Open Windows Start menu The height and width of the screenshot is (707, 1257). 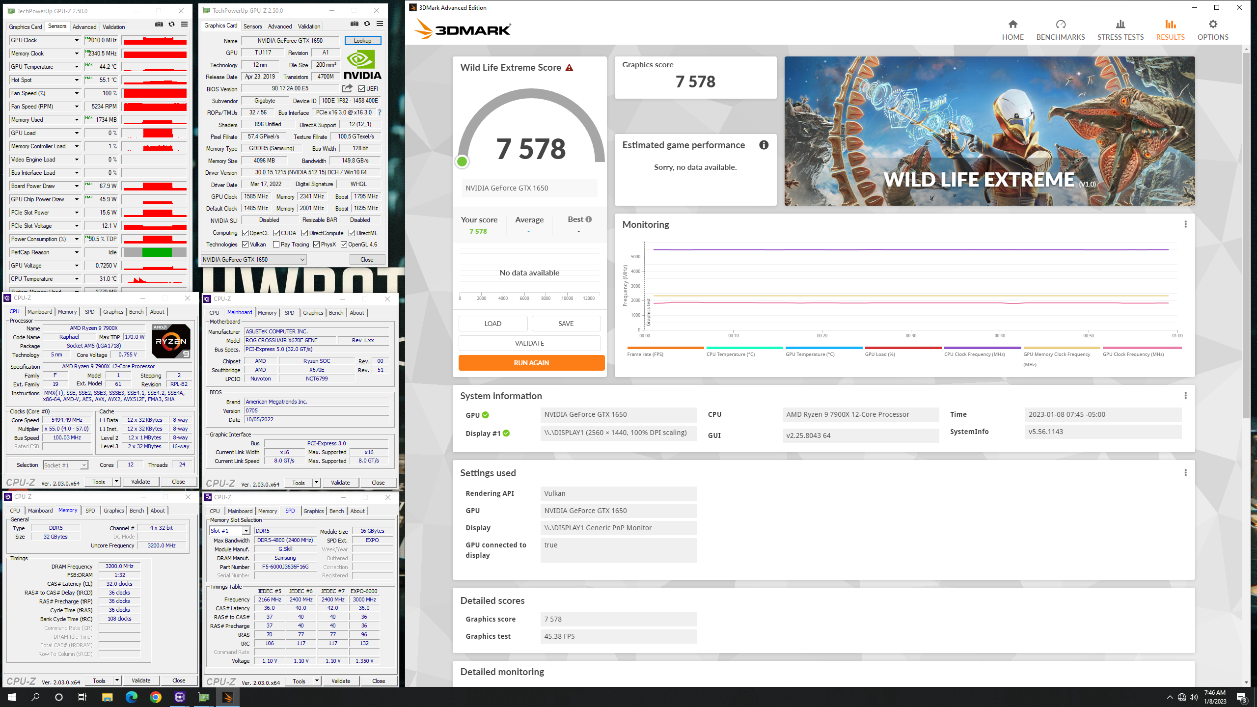(12, 697)
